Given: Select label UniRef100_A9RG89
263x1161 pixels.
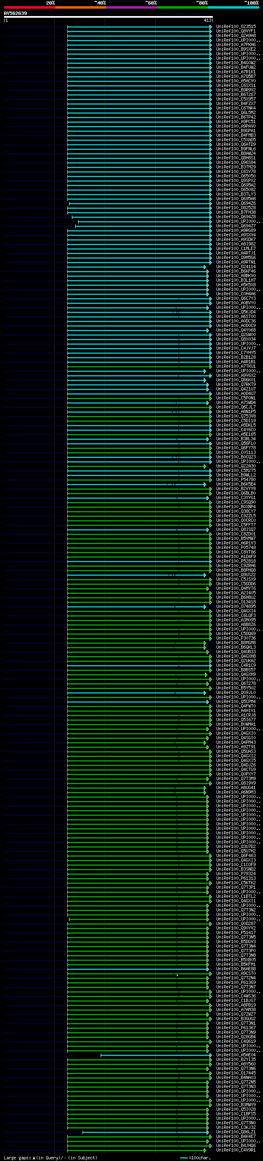Looking at the screenshot, I should tap(235, 230).
